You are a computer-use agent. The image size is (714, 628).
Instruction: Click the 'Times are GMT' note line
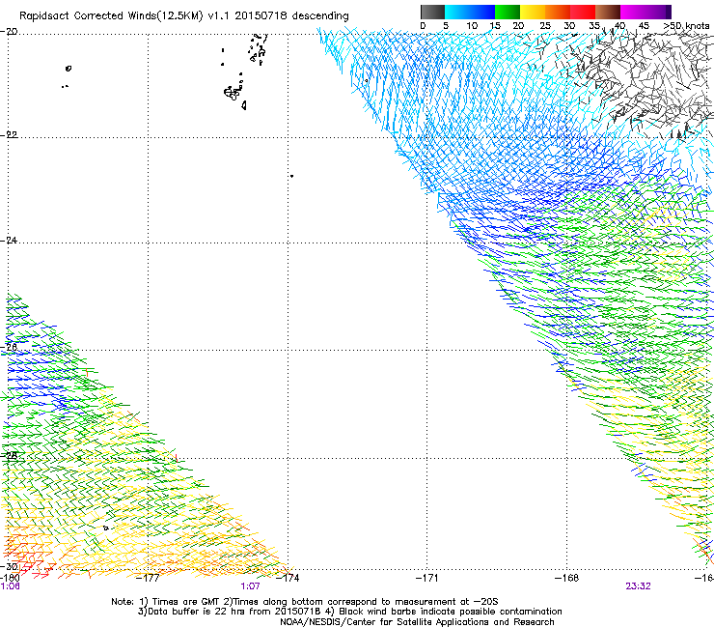pos(305,602)
